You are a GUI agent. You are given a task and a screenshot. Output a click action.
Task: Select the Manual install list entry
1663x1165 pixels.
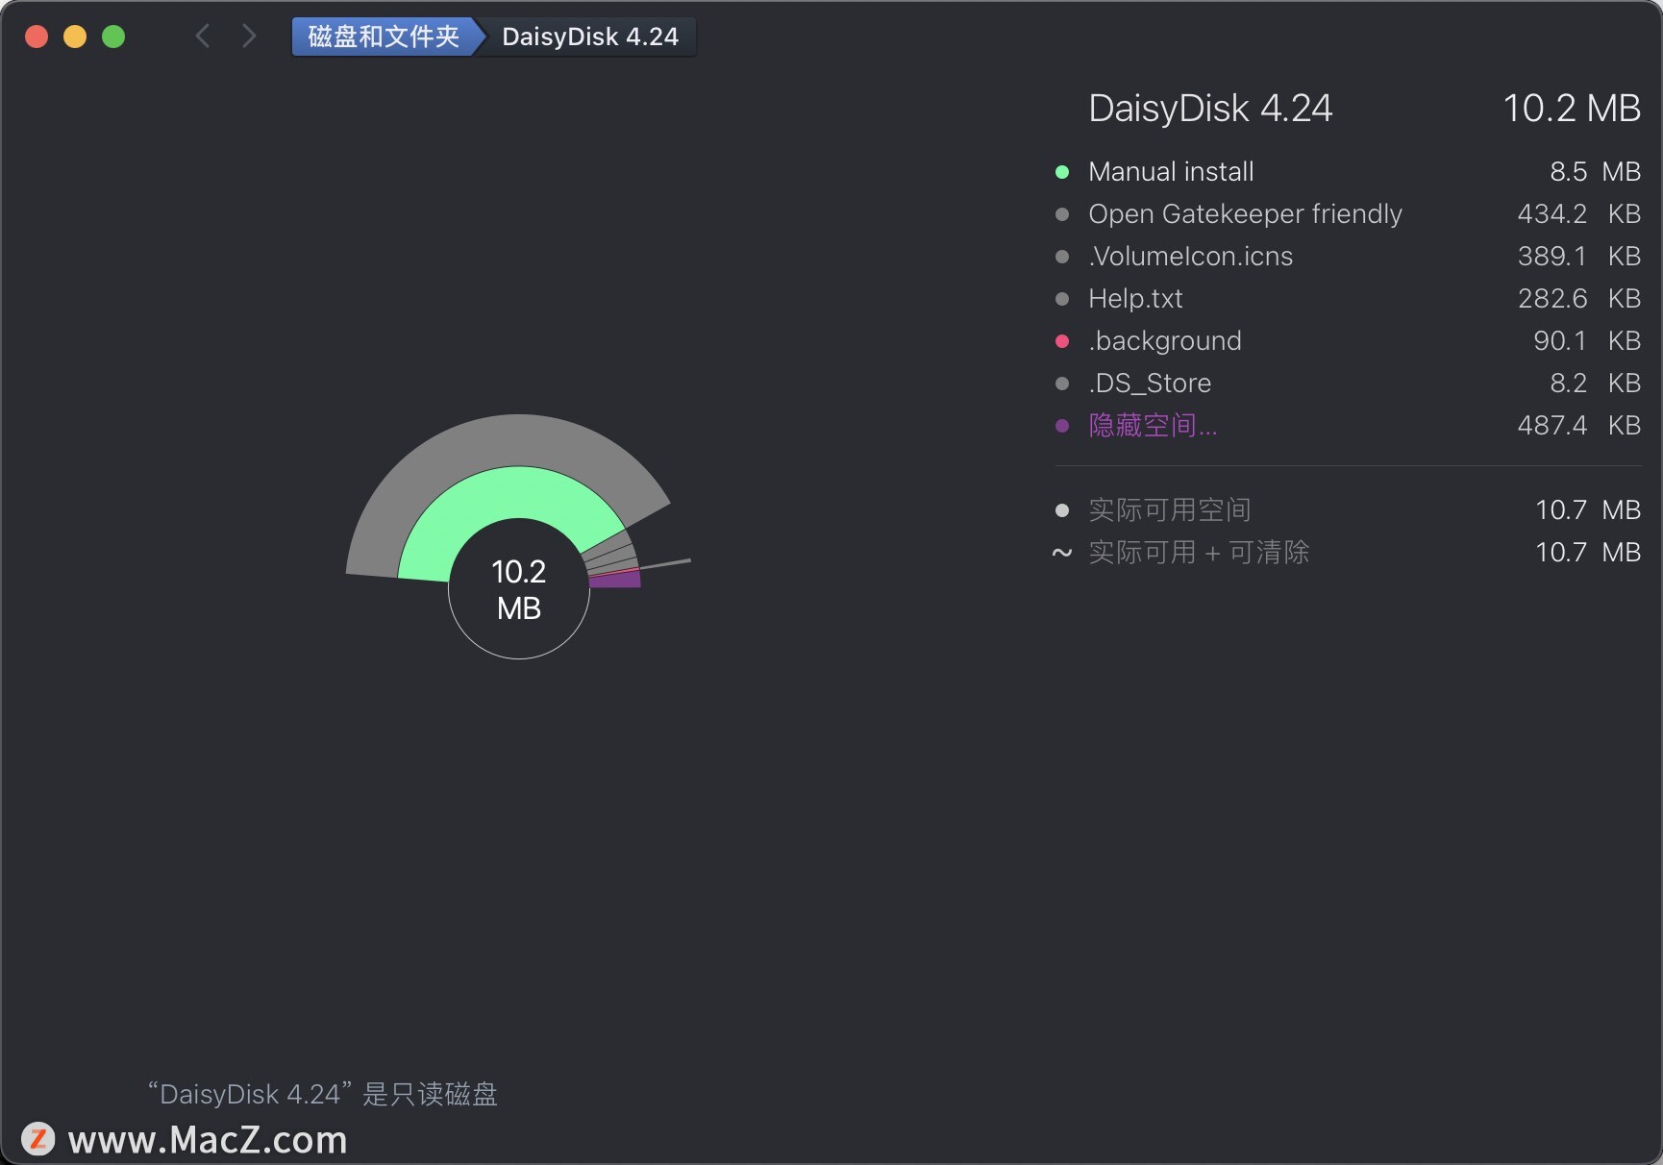click(x=1170, y=171)
